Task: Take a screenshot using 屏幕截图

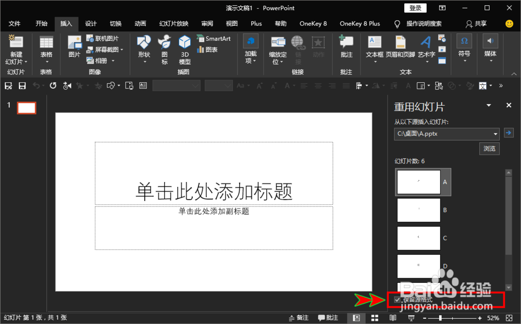Action: [x=102, y=48]
